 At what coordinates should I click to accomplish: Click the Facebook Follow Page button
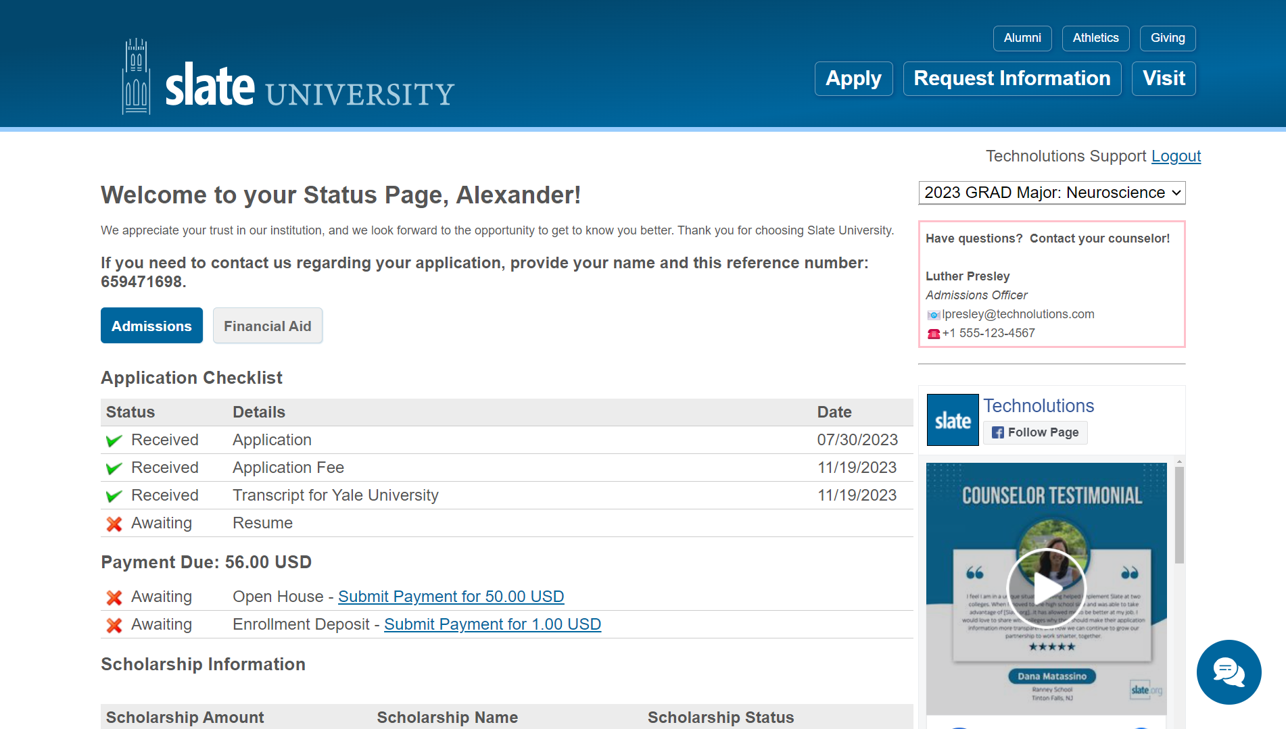pos(1035,432)
